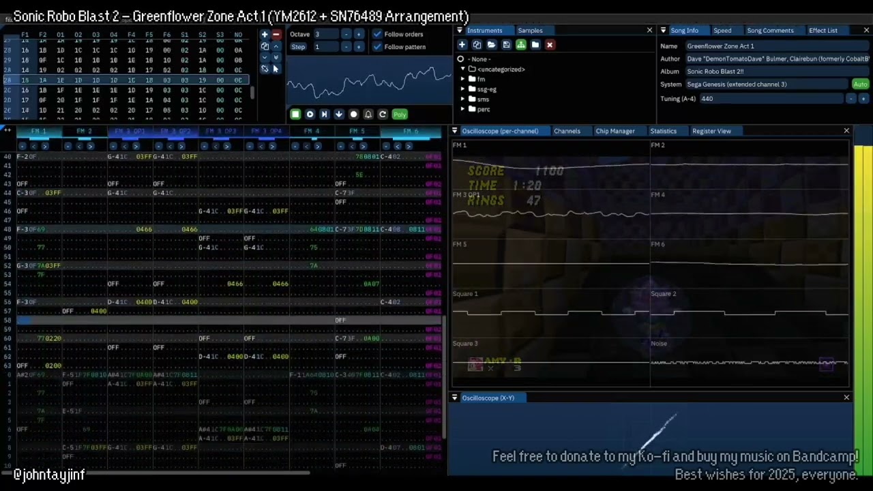Move the order up

coord(276,46)
